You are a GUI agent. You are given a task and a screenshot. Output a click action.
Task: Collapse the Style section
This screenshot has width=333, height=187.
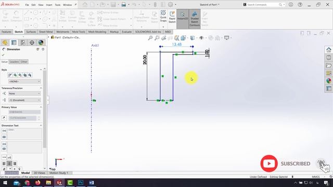pyautogui.click(x=41, y=70)
